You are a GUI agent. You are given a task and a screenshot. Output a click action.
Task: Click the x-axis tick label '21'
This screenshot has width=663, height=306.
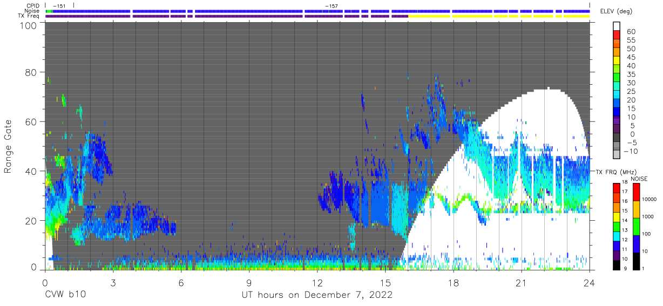[522, 282]
